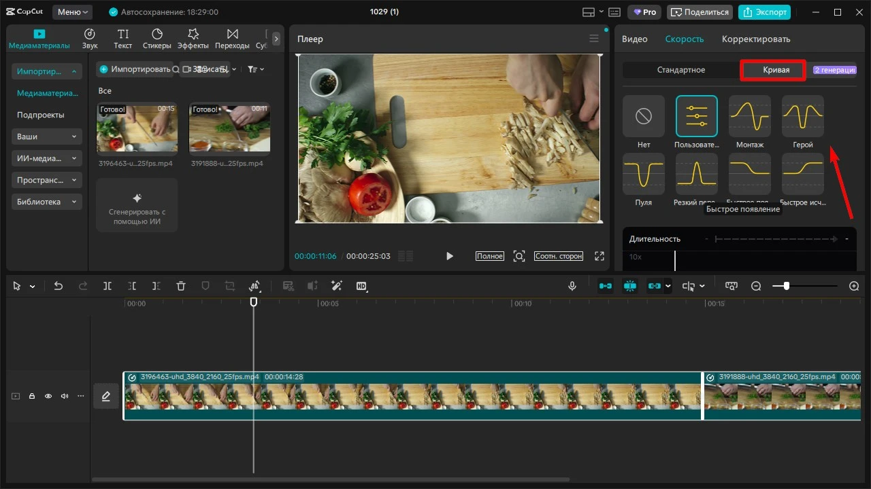
Task: Open the Корректировать tab
Action: 756,39
